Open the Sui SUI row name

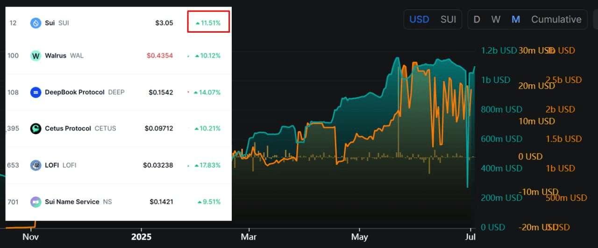tap(57, 23)
